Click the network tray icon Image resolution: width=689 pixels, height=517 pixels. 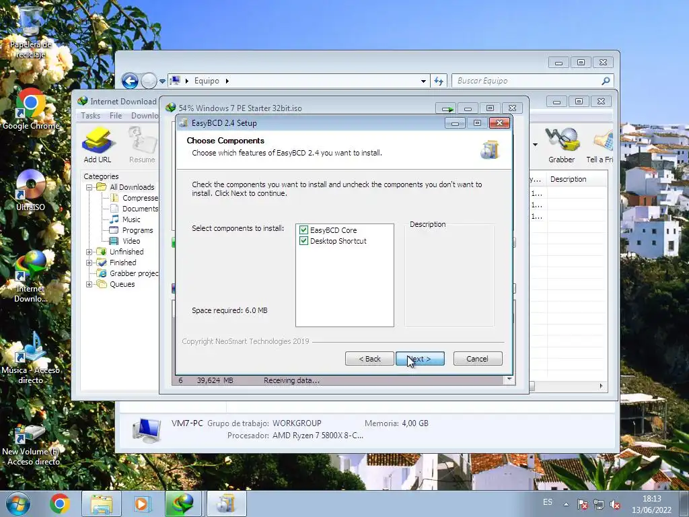(598, 505)
